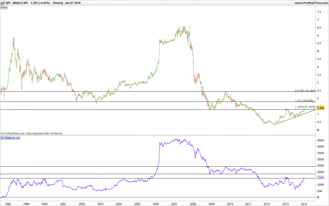Click the 50M volume axis label
This screenshot has width=329, height=206.
tap(320, 191)
